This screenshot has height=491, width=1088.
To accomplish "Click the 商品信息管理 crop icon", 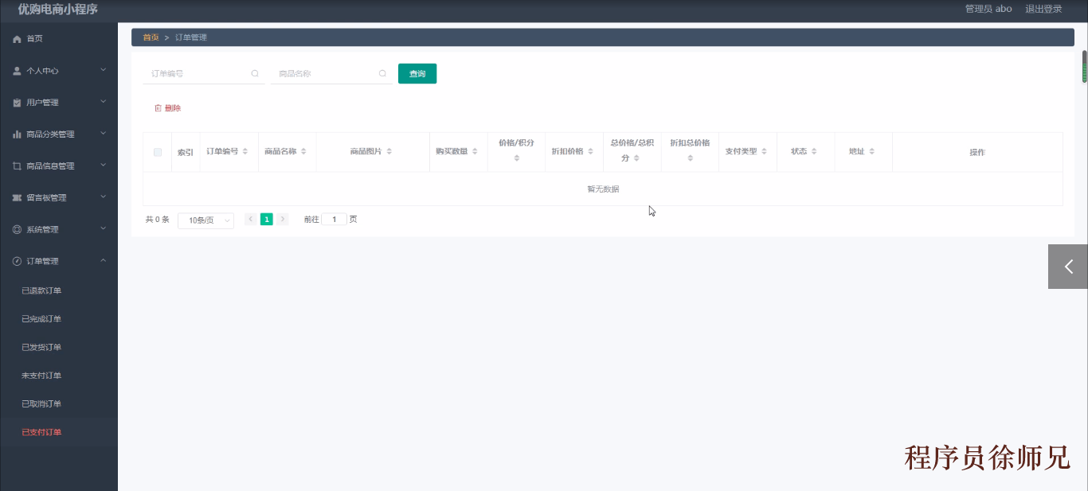I will pyautogui.click(x=17, y=166).
